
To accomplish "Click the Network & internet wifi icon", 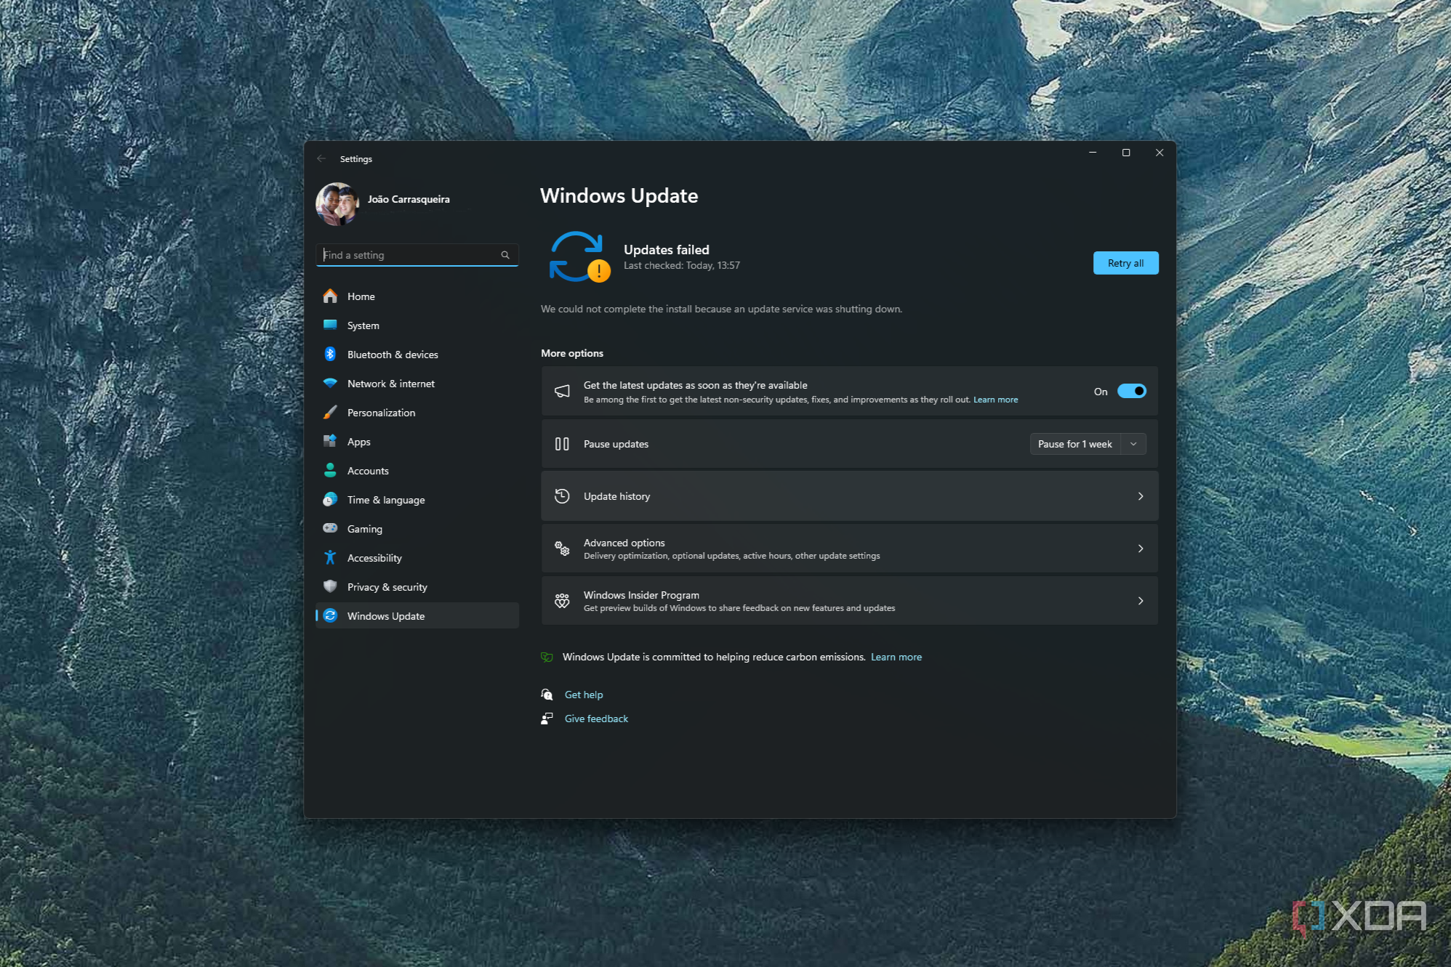I will pos(330,383).
